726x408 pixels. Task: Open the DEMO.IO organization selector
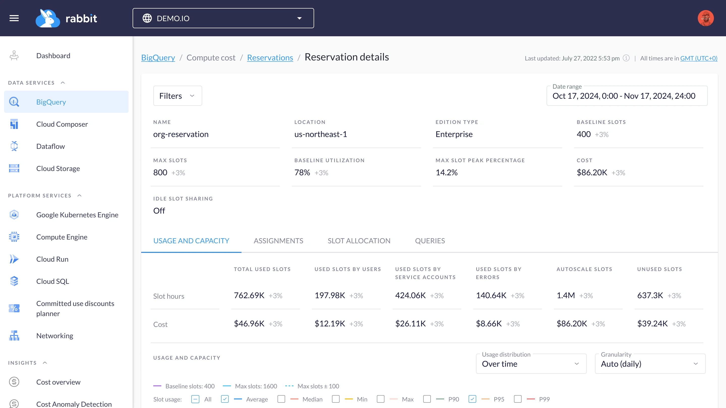tap(223, 18)
